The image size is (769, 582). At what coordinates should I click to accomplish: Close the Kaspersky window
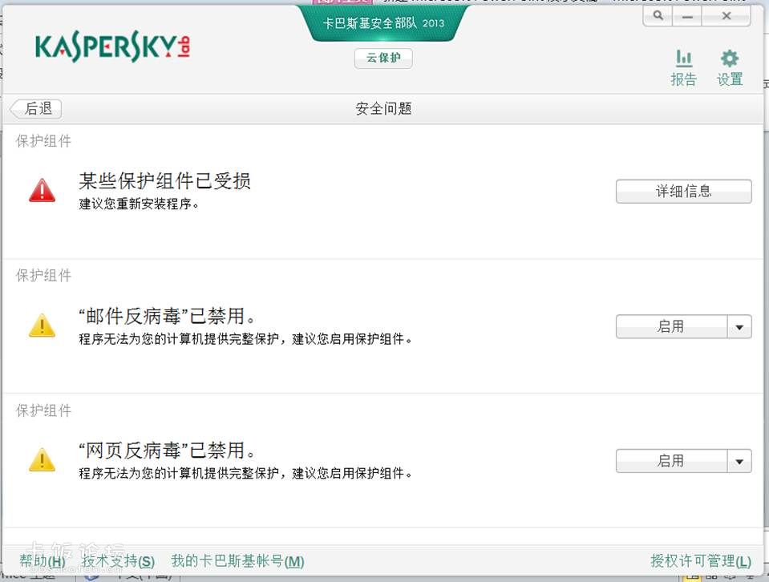tap(727, 16)
